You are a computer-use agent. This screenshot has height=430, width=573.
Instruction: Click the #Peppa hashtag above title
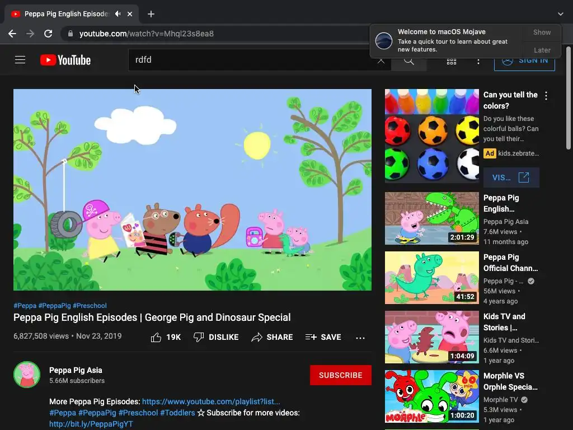point(25,306)
